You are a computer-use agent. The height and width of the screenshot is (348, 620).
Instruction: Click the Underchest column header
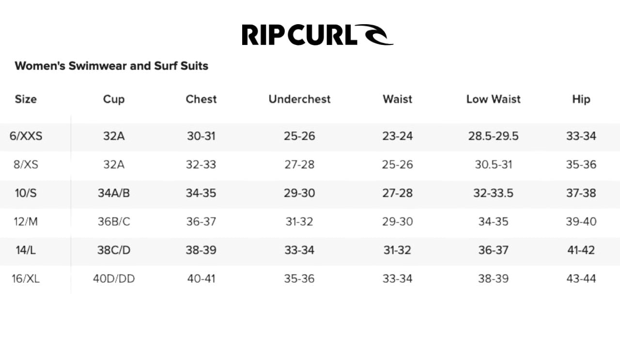click(x=299, y=99)
